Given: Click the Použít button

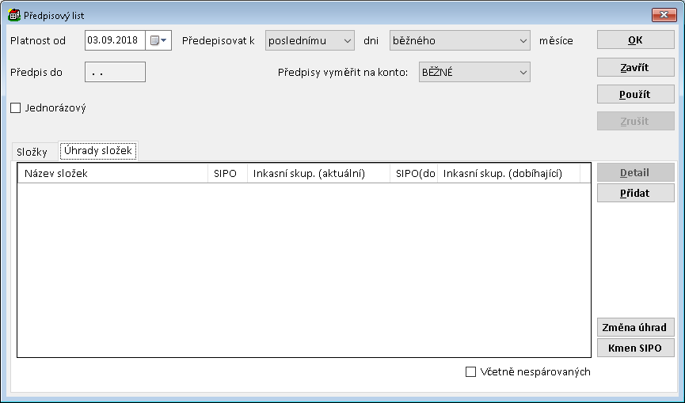Looking at the screenshot, I should point(635,94).
